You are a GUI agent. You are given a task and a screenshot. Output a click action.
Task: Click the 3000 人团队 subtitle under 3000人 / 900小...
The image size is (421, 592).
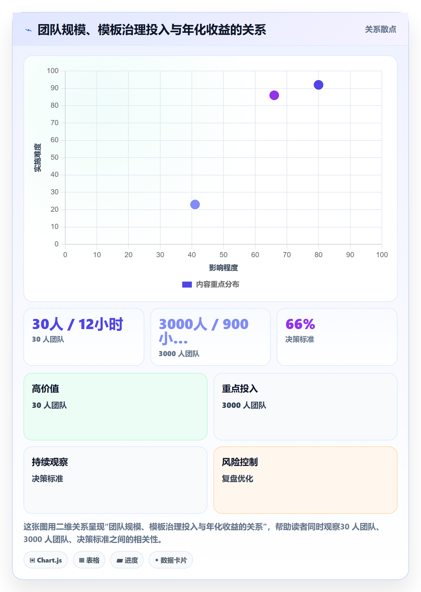(x=179, y=354)
